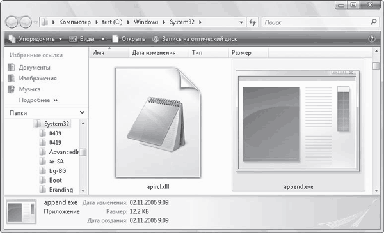The height and width of the screenshot is (233, 384).
Task: Sort by the Тип column header
Action: pos(209,52)
